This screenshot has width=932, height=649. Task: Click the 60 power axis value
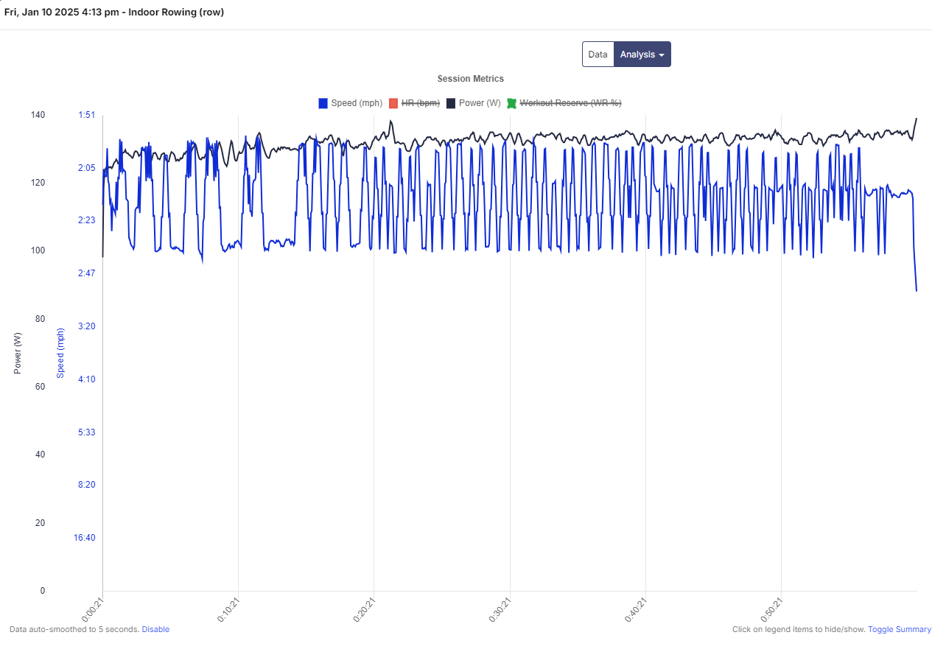tap(40, 387)
